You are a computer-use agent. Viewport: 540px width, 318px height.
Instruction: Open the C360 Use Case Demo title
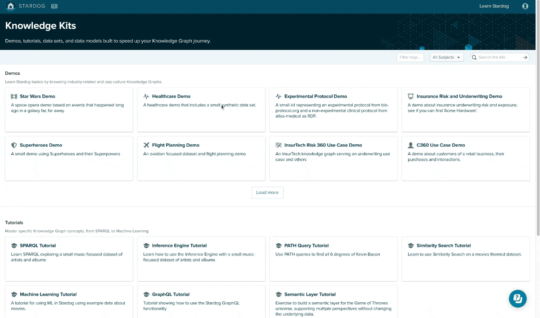pos(441,145)
